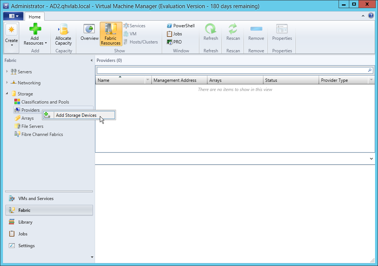Open the help icon at top right
This screenshot has height=266, width=378.
[x=371, y=16]
